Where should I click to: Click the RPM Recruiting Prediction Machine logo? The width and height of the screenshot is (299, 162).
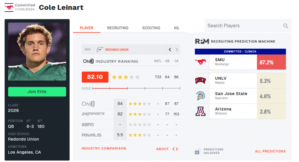202,41
